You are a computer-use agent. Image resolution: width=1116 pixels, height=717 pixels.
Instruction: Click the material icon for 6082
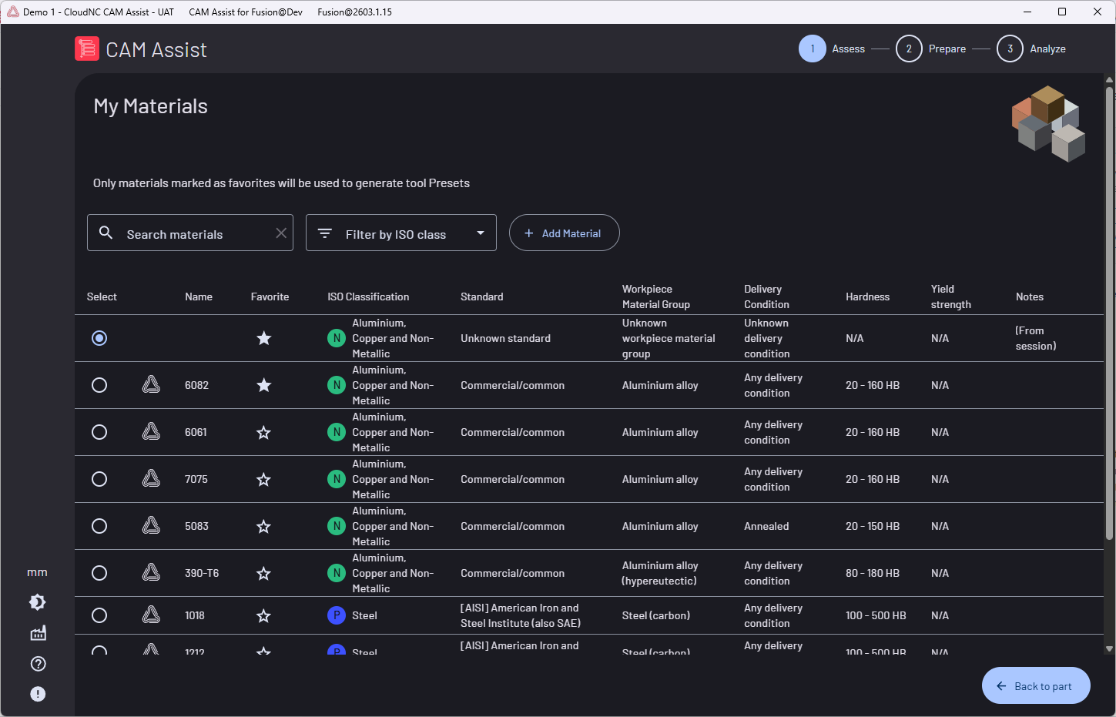(x=151, y=384)
